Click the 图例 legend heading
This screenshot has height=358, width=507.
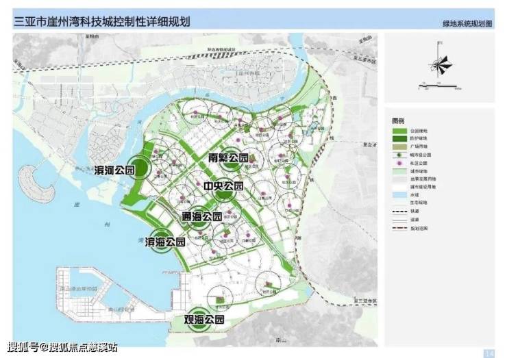pos(398,121)
